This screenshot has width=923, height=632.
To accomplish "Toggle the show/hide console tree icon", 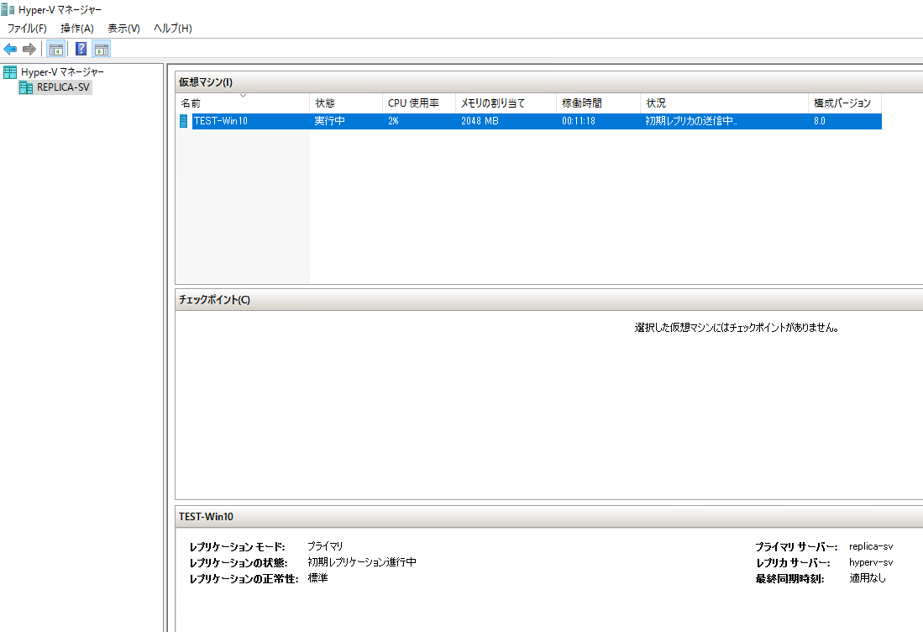I will pyautogui.click(x=56, y=49).
